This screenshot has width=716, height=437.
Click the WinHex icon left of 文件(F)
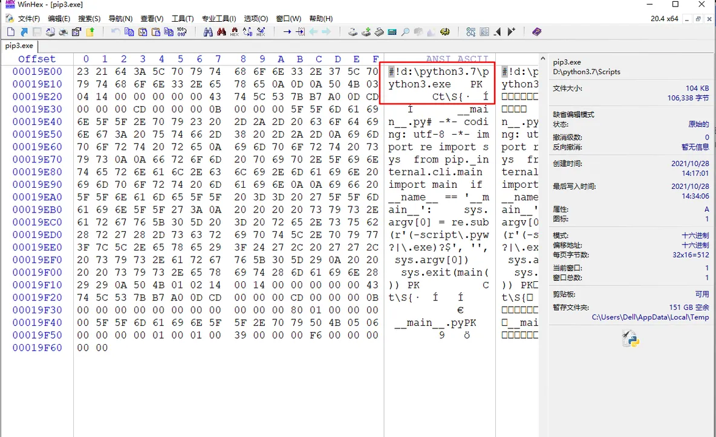pos(10,19)
